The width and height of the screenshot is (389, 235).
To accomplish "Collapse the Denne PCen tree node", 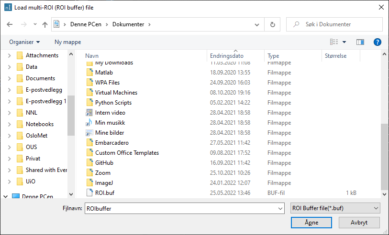I will [5, 196].
